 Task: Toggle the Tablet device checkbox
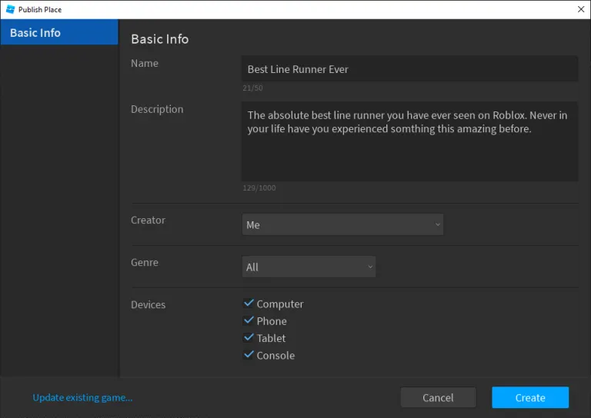(x=249, y=337)
